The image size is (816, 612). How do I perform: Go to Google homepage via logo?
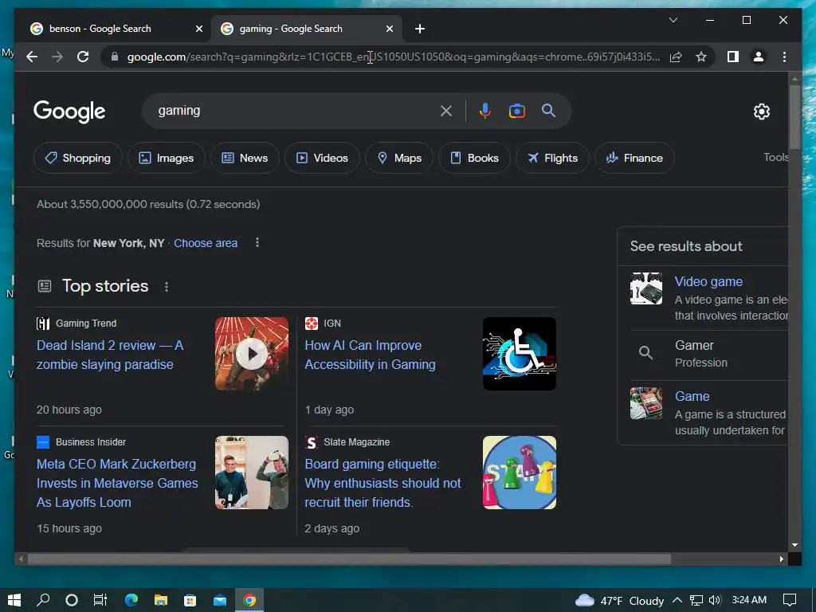tap(69, 111)
